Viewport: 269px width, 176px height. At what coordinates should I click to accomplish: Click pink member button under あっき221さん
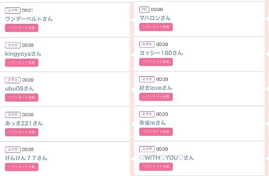21,132
